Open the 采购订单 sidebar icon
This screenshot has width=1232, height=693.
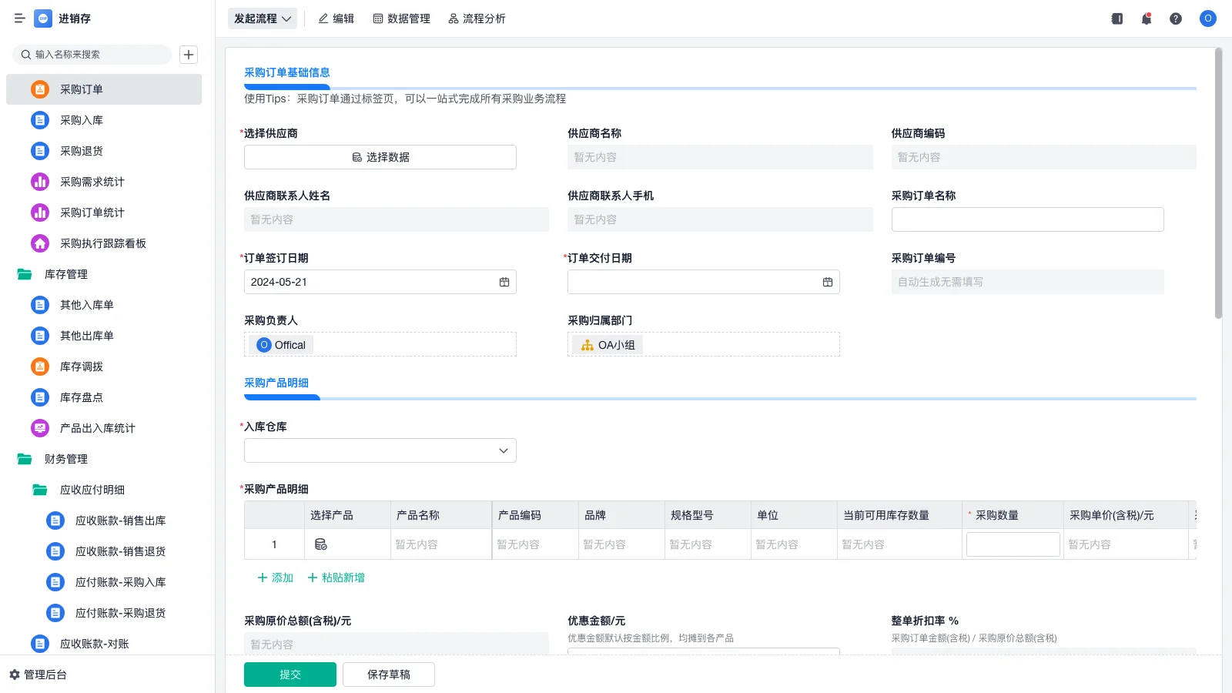tap(40, 89)
